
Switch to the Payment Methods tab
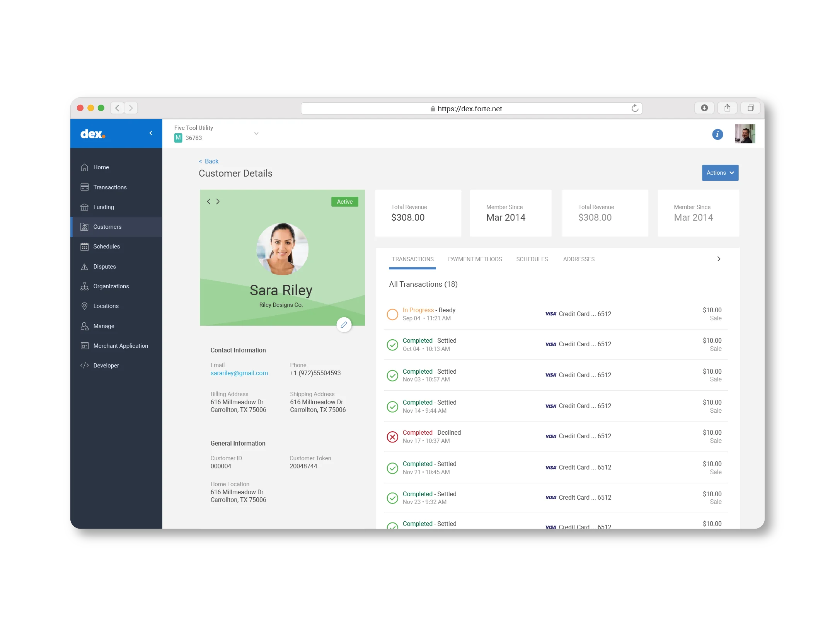(475, 259)
